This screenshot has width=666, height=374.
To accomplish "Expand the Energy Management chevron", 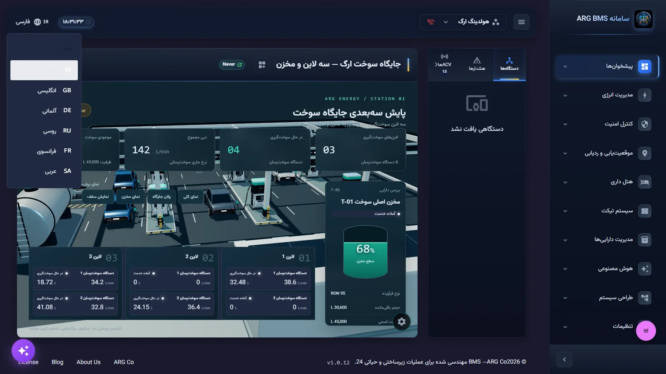I will [565, 96].
